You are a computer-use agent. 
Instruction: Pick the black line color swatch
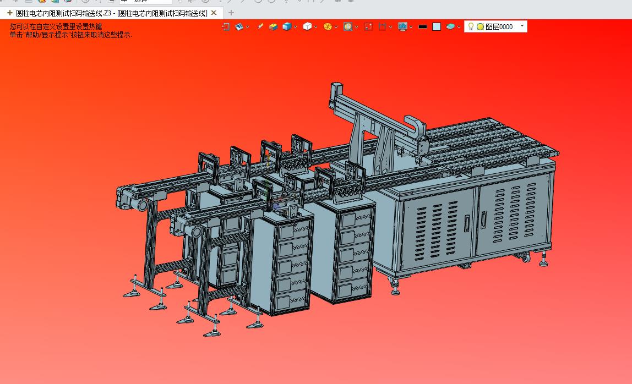[422, 26]
